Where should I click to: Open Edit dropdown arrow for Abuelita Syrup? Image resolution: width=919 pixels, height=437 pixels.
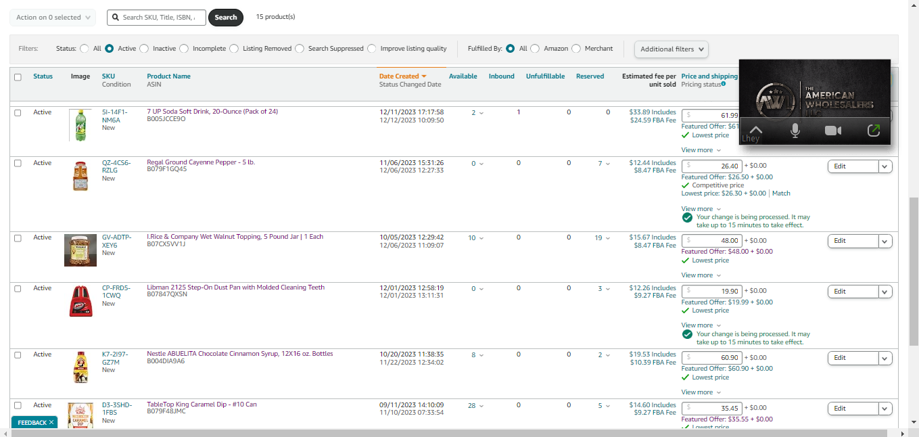[886, 358]
